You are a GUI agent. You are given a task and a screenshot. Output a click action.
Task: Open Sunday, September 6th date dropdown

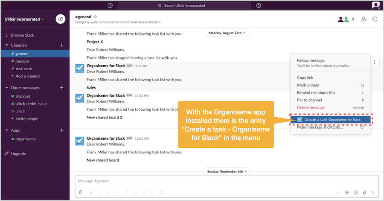(227, 172)
